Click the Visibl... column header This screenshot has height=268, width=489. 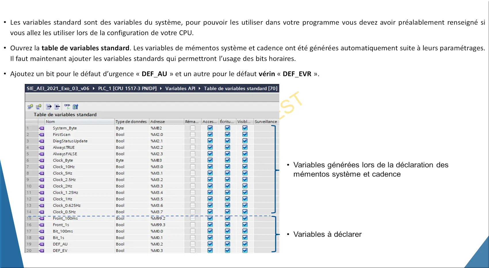(x=245, y=122)
